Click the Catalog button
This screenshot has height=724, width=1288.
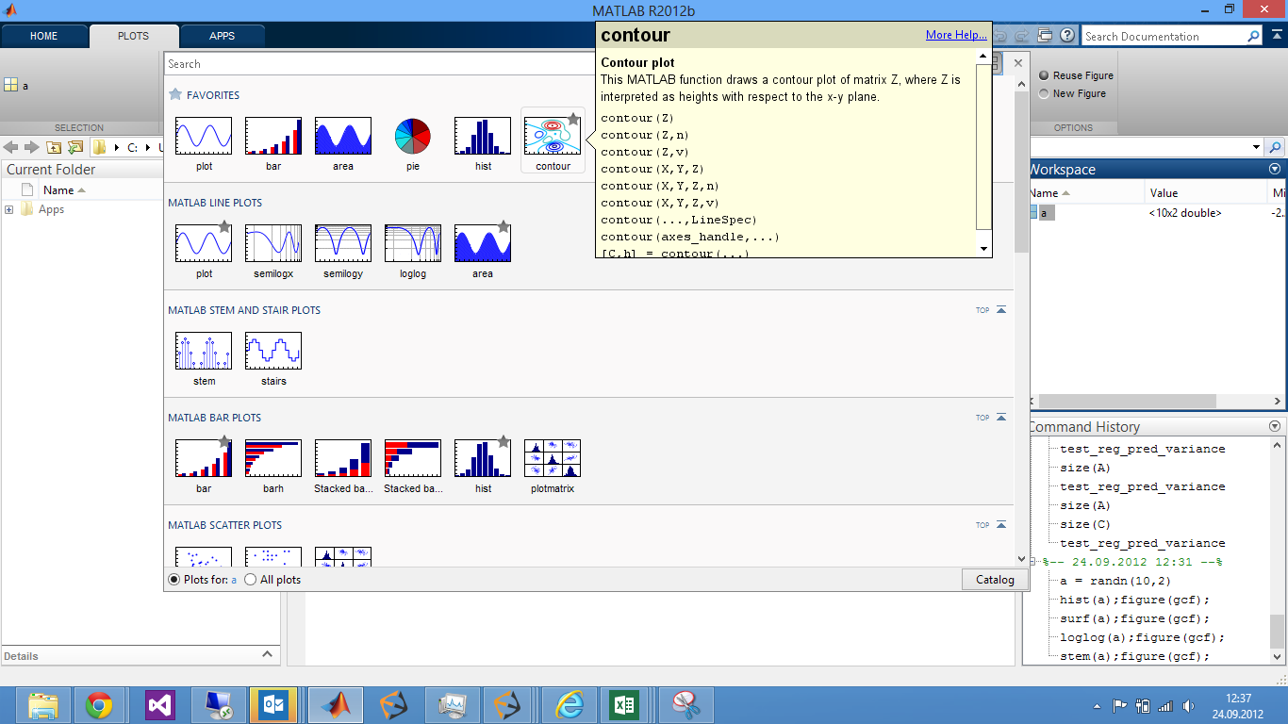pos(995,580)
